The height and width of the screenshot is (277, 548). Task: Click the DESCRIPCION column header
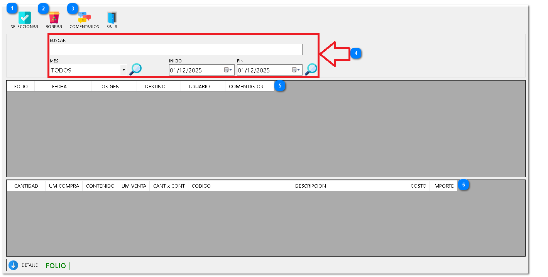pyautogui.click(x=310, y=186)
